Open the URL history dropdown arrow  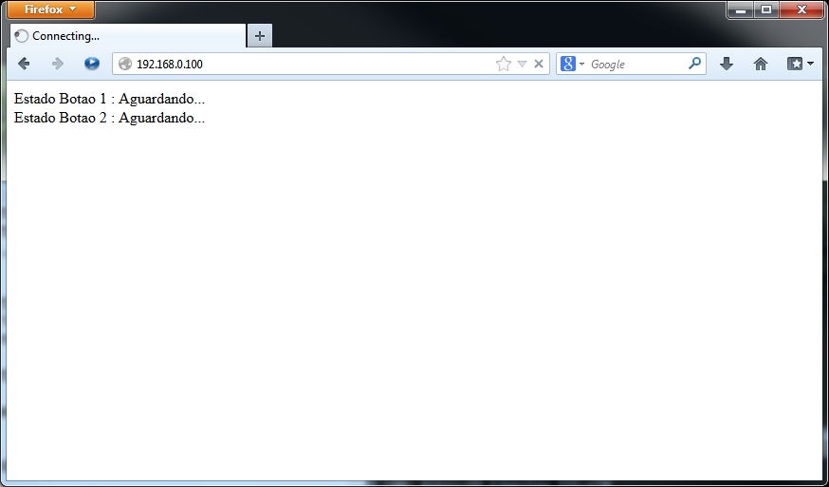click(522, 64)
